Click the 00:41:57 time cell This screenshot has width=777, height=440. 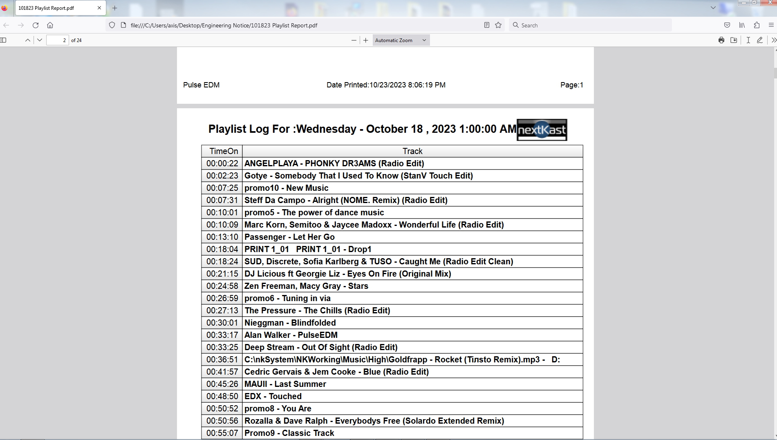pyautogui.click(x=222, y=372)
